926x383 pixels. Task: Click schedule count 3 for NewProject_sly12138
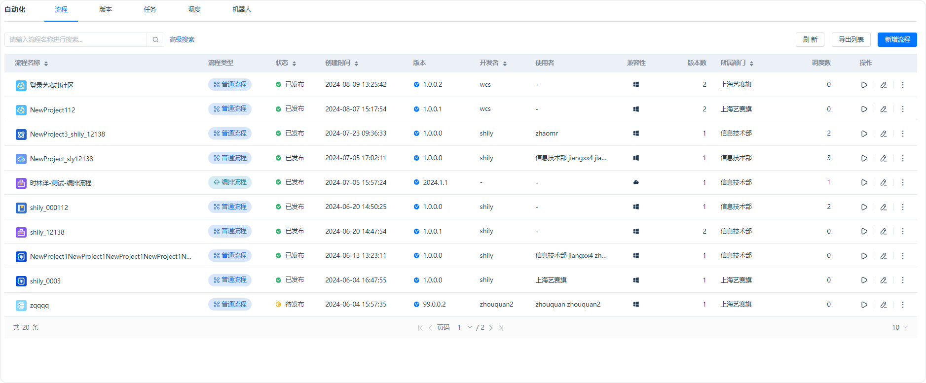pos(829,158)
